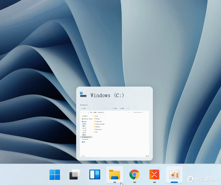Open the Windows Start menu
The height and width of the screenshot is (185, 221).
coord(55,175)
